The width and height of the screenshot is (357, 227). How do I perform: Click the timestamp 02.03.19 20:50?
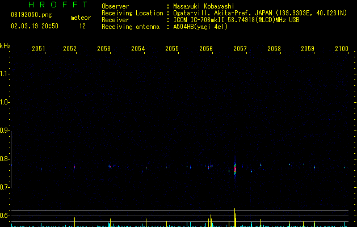click(x=35, y=26)
